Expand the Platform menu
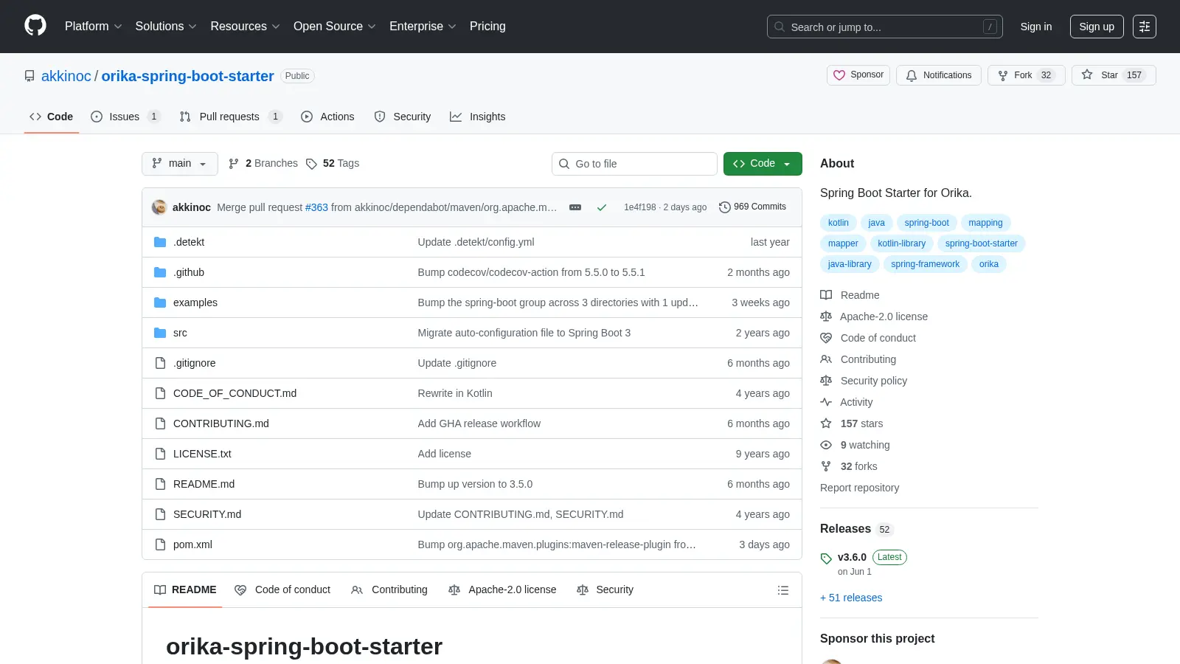The width and height of the screenshot is (1180, 664). [x=93, y=26]
